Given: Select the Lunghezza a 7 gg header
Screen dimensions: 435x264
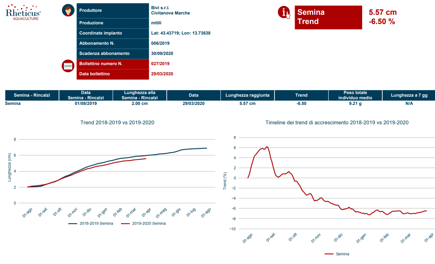Looking at the screenshot, I should 409,95.
